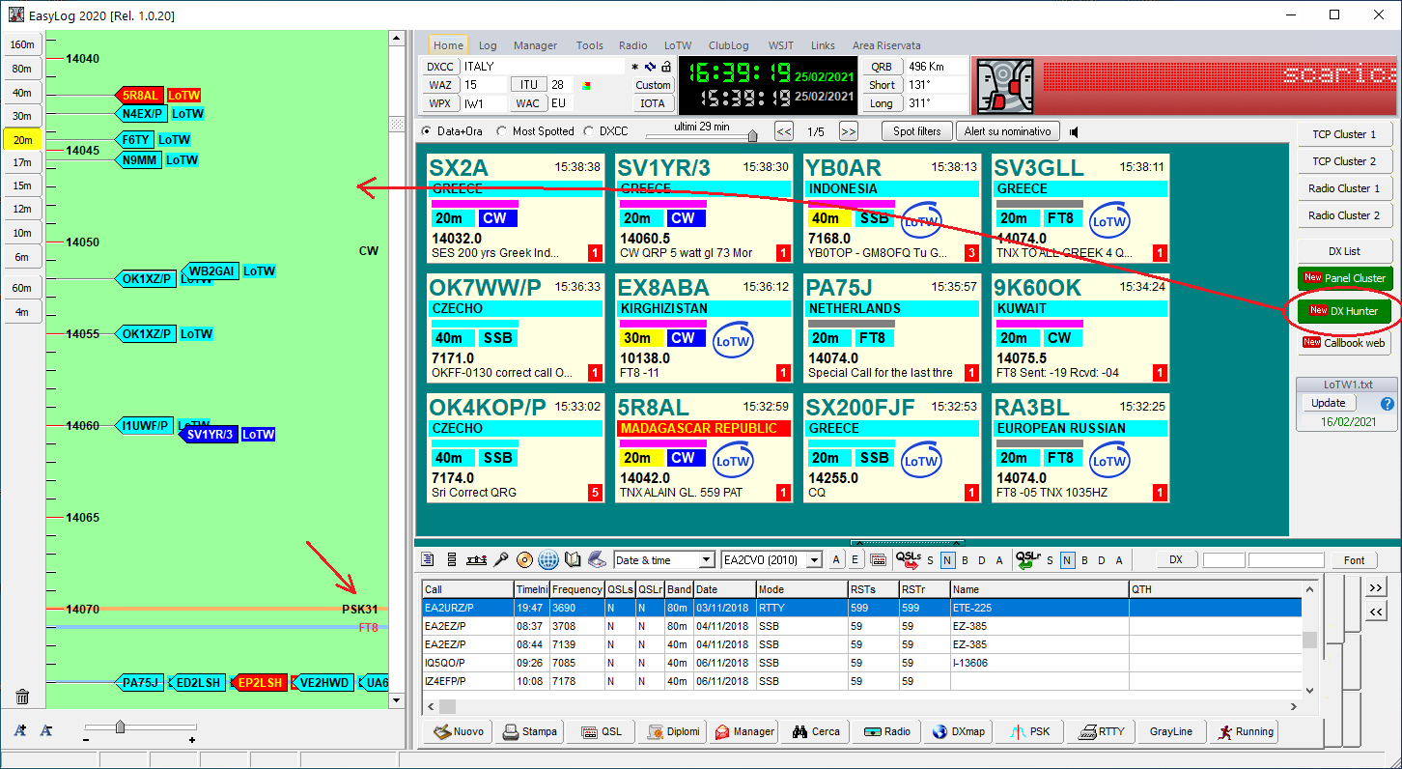Click the trash bin icon on band map

[22, 697]
